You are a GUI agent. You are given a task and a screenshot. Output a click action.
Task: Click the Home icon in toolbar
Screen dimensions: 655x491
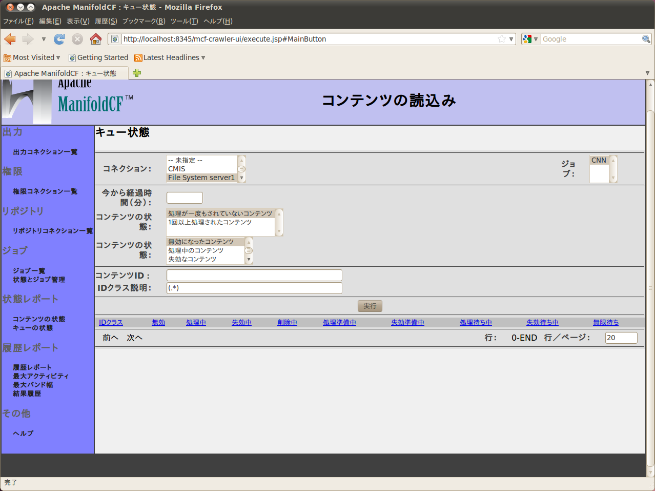95,39
